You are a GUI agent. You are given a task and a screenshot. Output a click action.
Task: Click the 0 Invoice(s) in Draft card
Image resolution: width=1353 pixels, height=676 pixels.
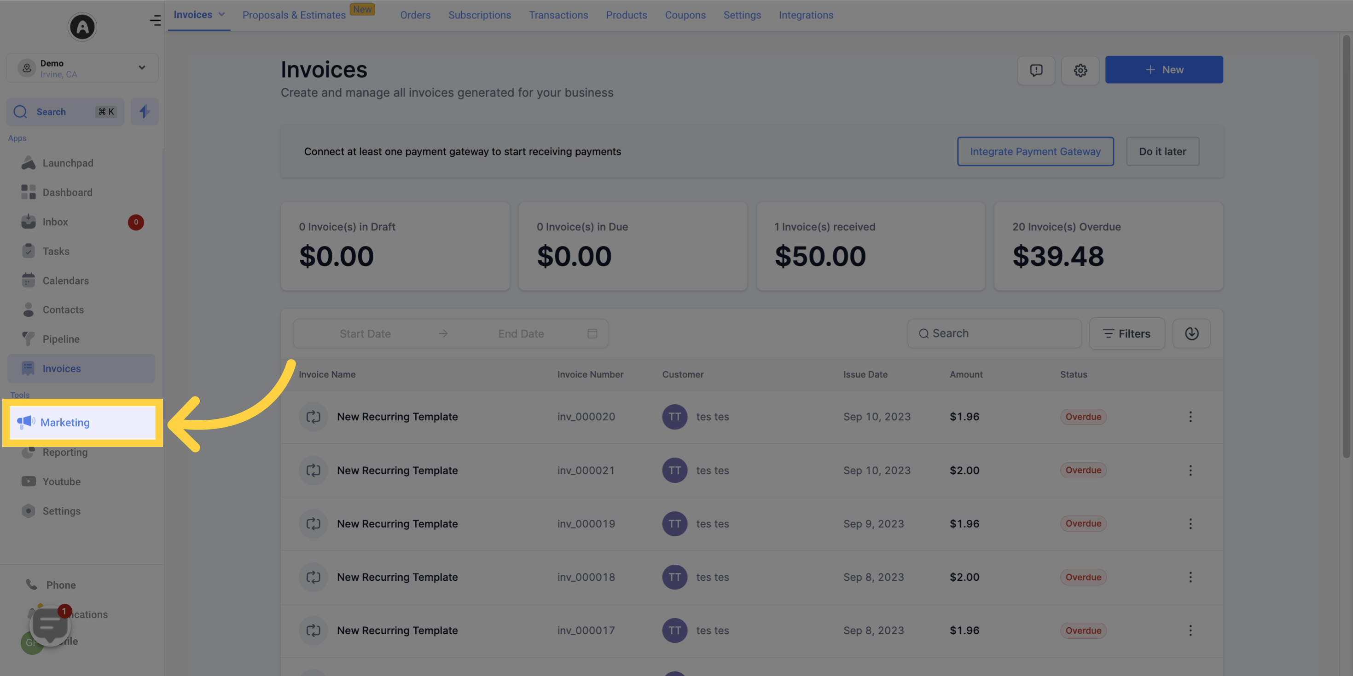(395, 246)
